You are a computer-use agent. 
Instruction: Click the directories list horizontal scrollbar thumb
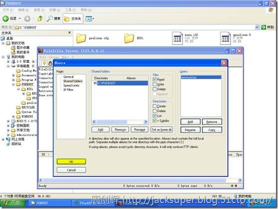(112, 122)
